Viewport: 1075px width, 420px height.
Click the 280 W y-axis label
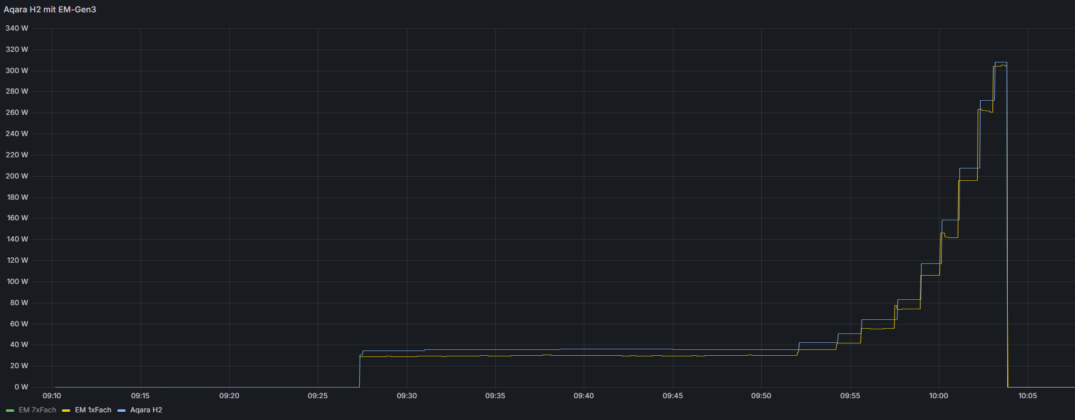(17, 91)
